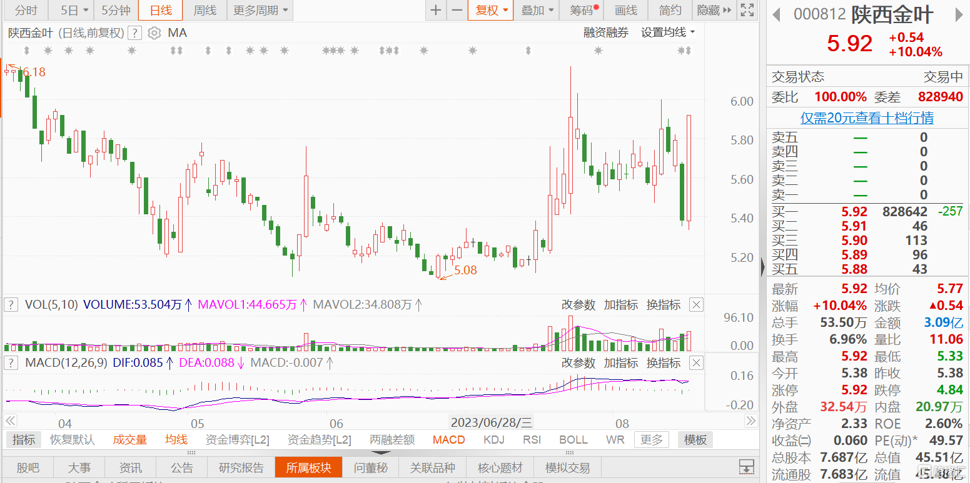
Task: Open 两融差额 indicator
Action: coord(392,440)
